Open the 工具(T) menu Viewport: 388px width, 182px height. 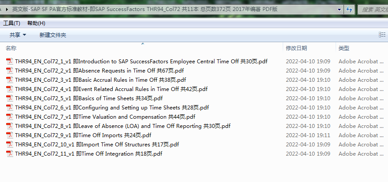tap(11, 23)
